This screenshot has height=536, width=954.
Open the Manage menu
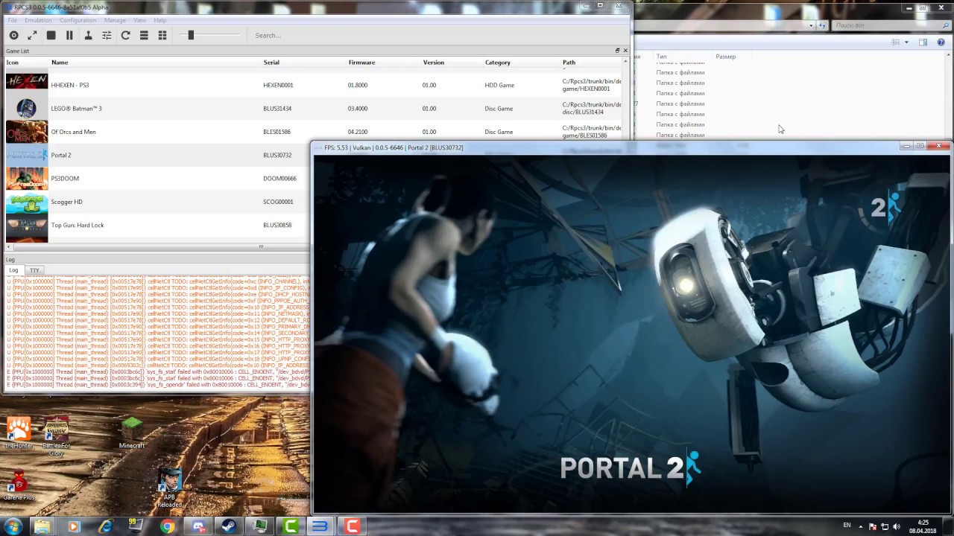pos(115,20)
